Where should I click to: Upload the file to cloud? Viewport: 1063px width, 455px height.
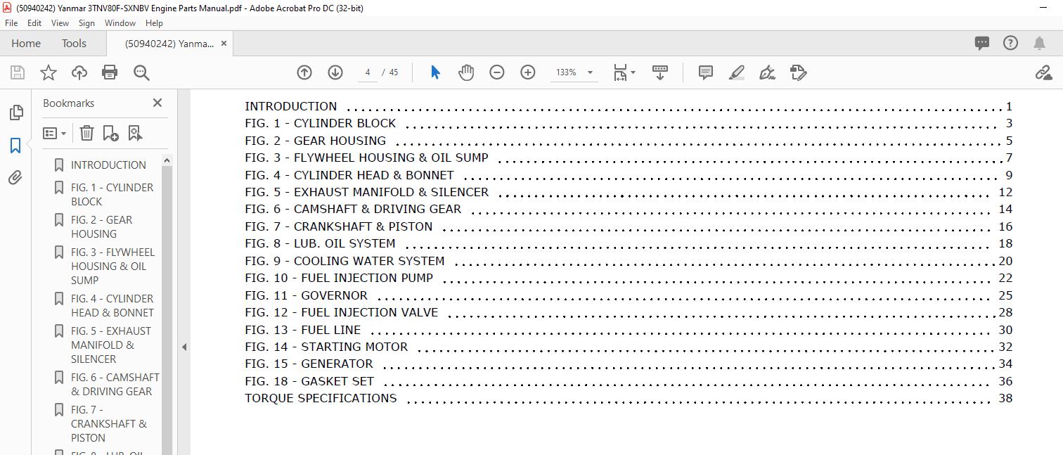(79, 72)
